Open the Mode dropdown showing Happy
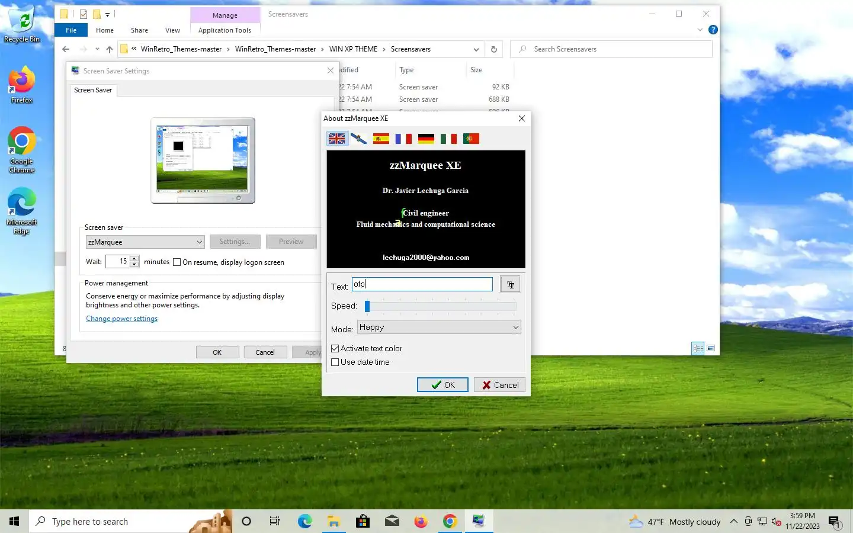853x533 pixels. (439, 327)
